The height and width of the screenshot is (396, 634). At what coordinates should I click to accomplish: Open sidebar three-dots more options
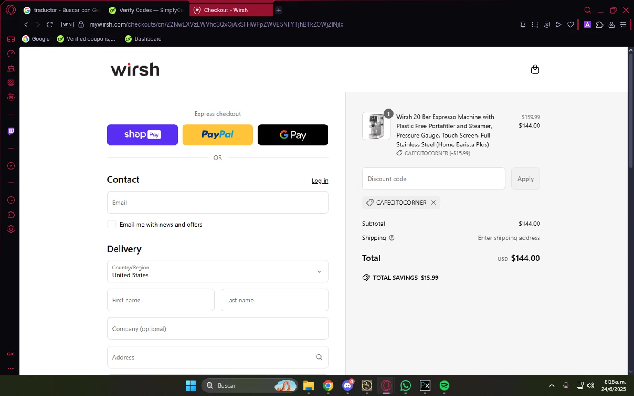pos(11,368)
